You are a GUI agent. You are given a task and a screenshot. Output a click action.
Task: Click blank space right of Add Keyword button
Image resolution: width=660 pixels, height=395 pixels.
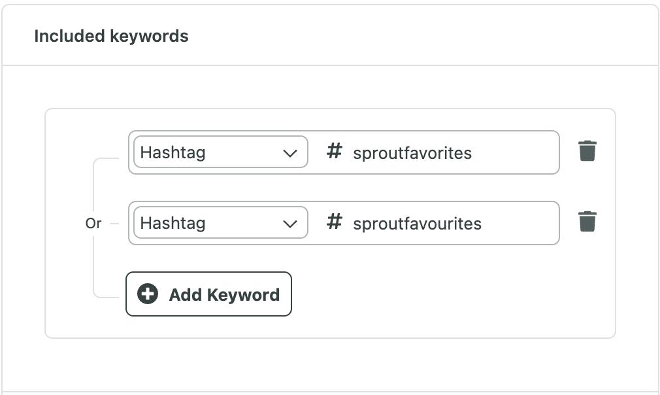click(450, 294)
